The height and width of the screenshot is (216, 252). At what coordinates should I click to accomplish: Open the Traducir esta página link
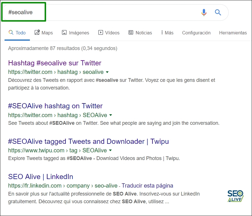148,186
